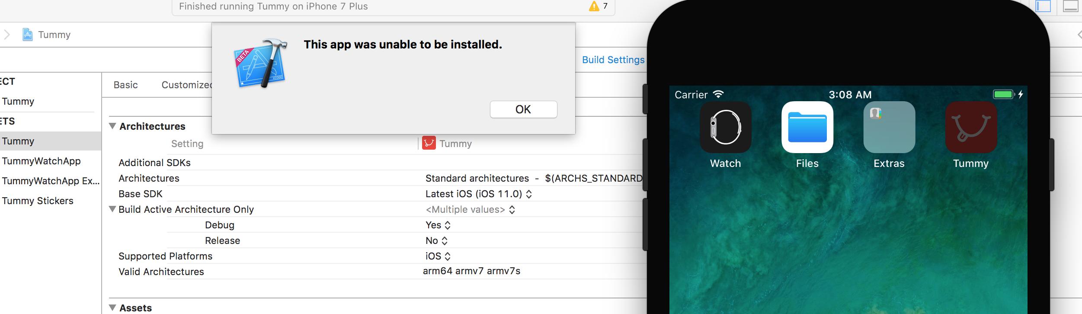1082x314 pixels.
Task: Open the Watch app in the simulator
Action: point(725,127)
